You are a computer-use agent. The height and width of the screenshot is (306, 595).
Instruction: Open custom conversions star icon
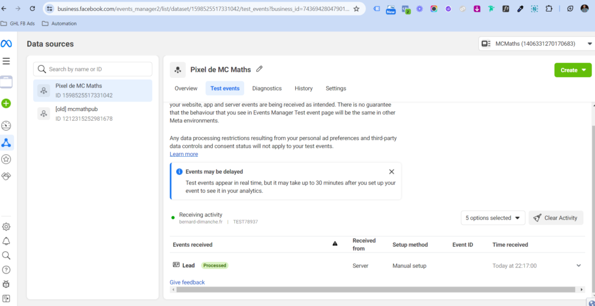(6, 159)
